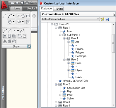Select the Ellipse tool in Draw panel
Image resolution: width=116 pixels, height=108 pixels.
point(19,22)
